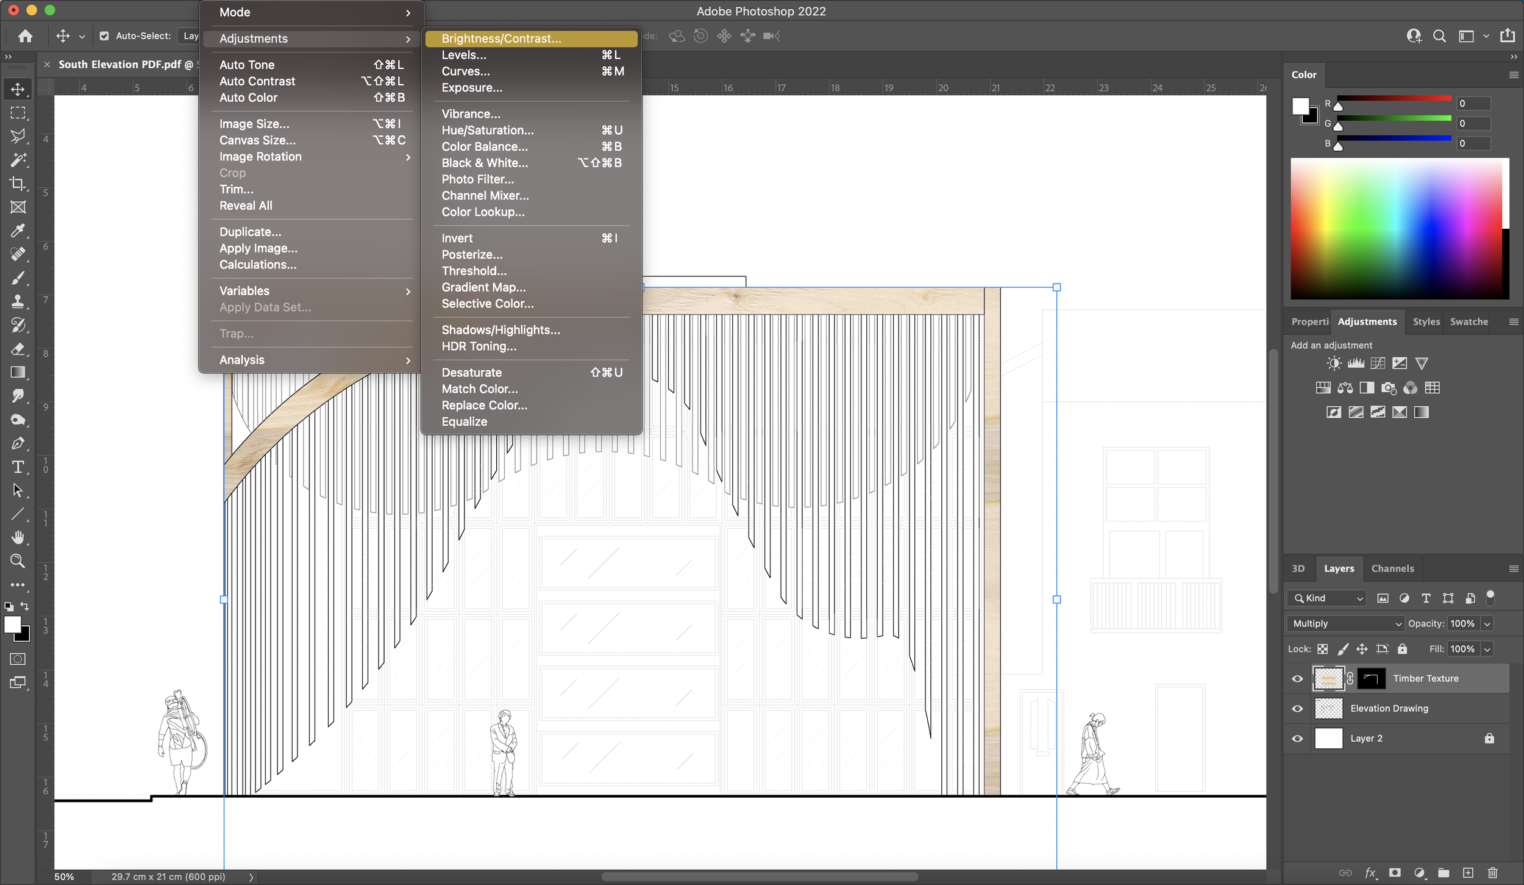Viewport: 1524px width, 885px height.
Task: Click the foreground color swatch in toolbar
Action: click(x=12, y=625)
